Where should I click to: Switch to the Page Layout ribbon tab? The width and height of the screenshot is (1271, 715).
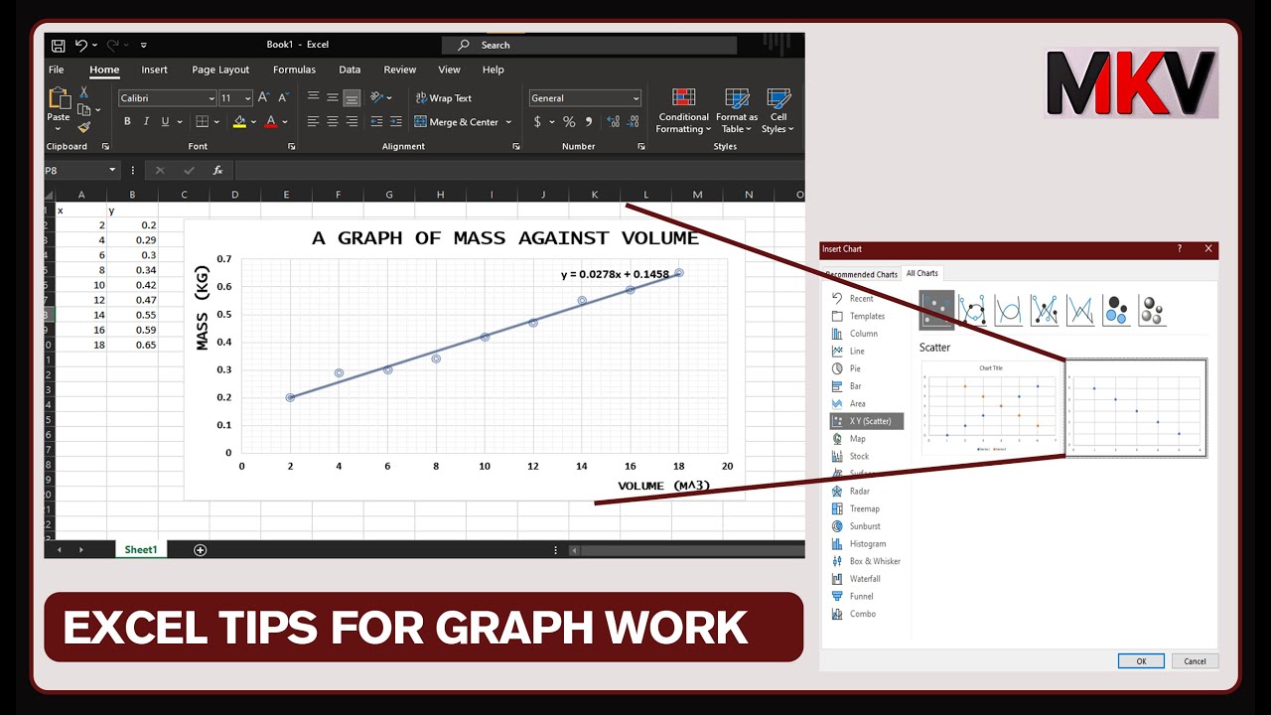tap(220, 70)
